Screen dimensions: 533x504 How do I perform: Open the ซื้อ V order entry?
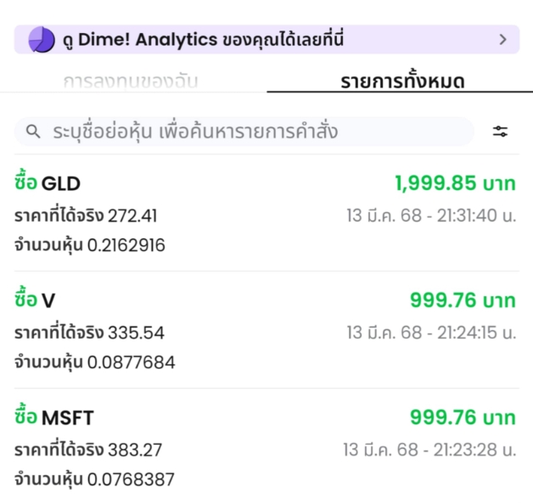[266, 330]
